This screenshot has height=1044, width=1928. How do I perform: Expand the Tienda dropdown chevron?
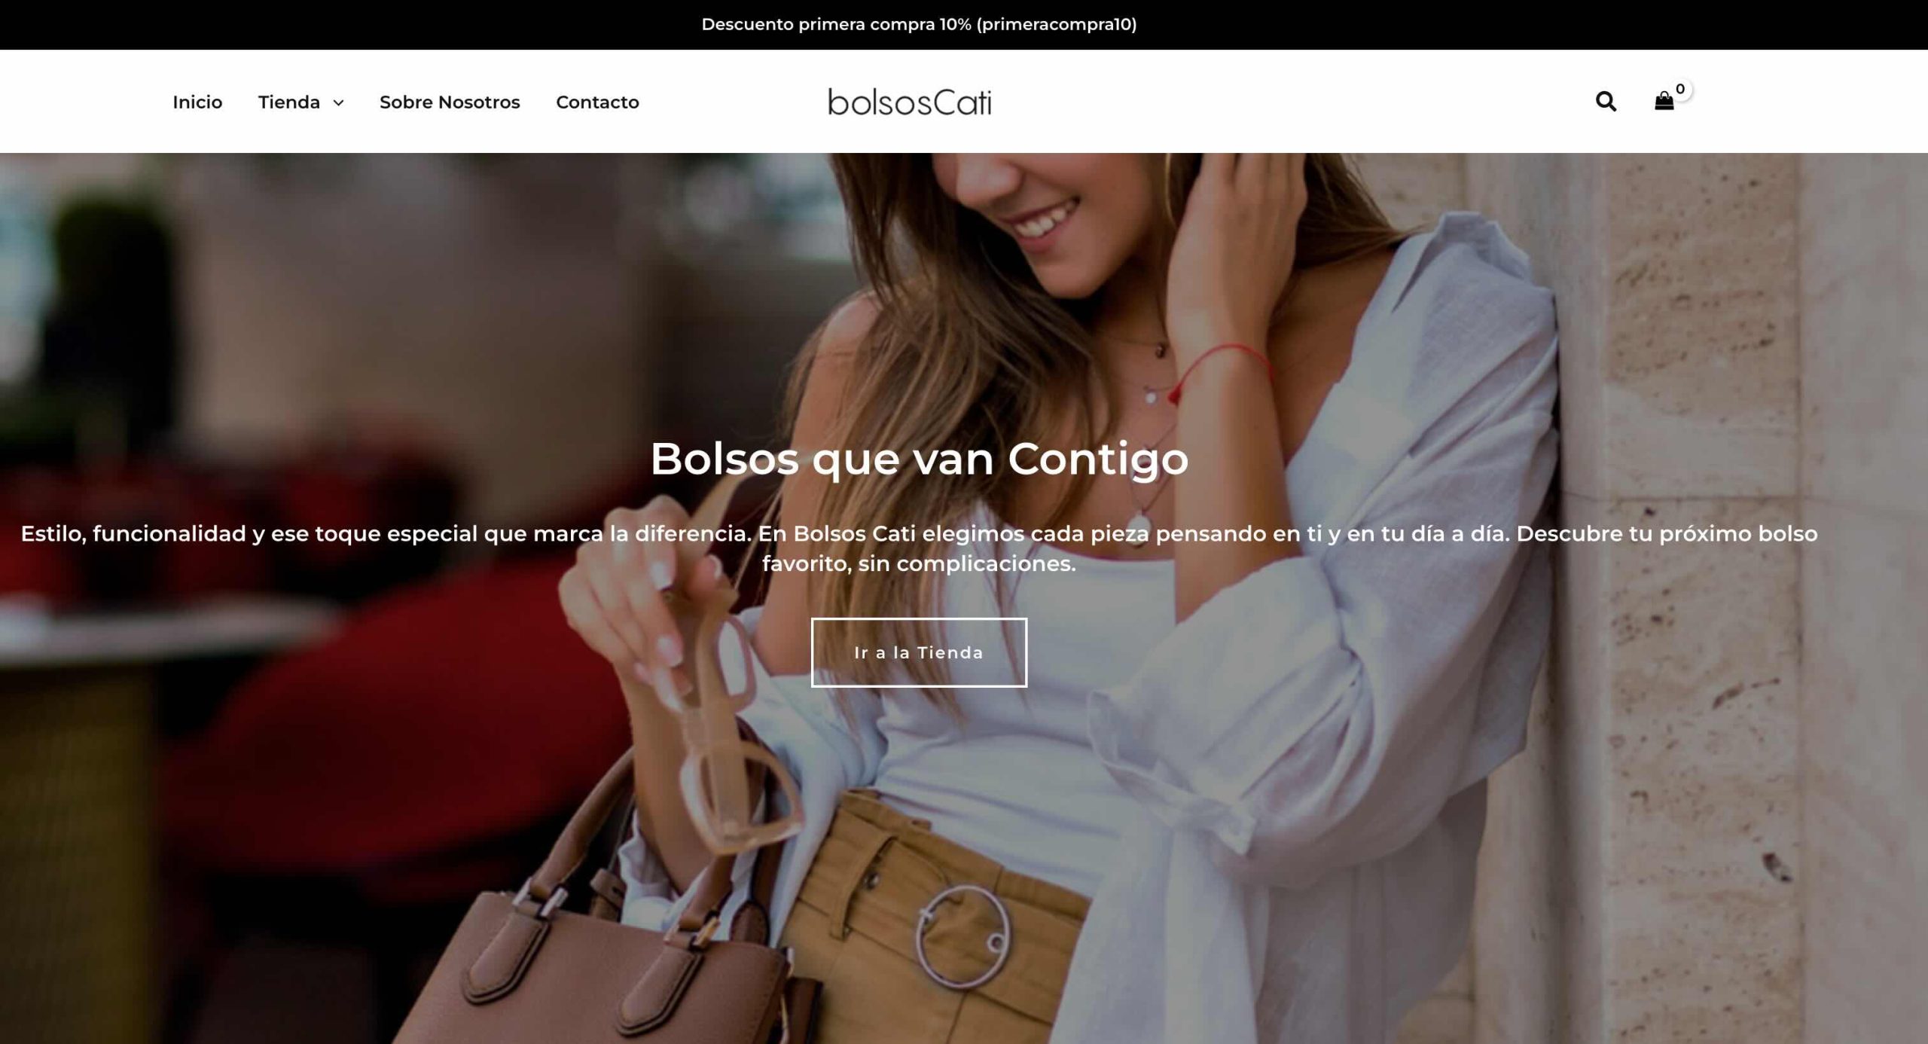tap(338, 102)
